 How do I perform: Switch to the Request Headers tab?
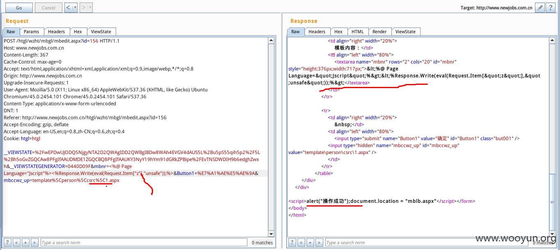pos(56,32)
